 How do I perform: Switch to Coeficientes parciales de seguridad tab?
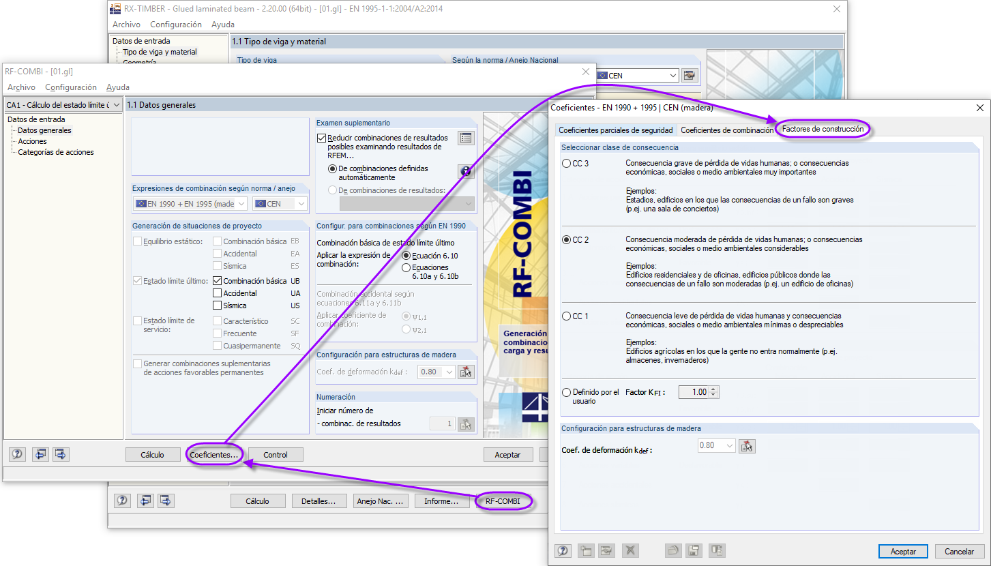tap(616, 130)
